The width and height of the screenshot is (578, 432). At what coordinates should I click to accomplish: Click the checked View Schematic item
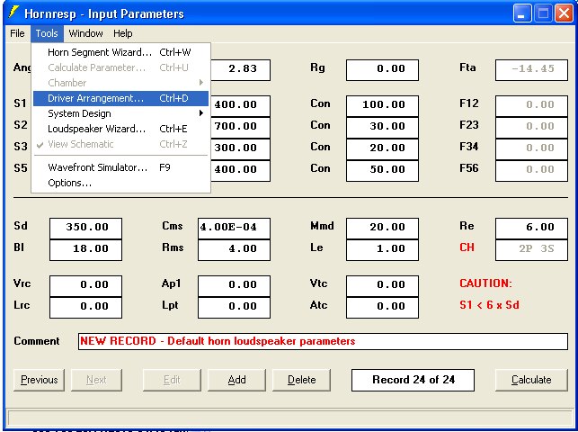121,144
